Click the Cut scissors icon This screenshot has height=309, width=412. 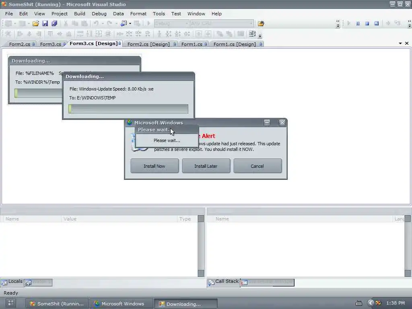[x=66, y=23]
